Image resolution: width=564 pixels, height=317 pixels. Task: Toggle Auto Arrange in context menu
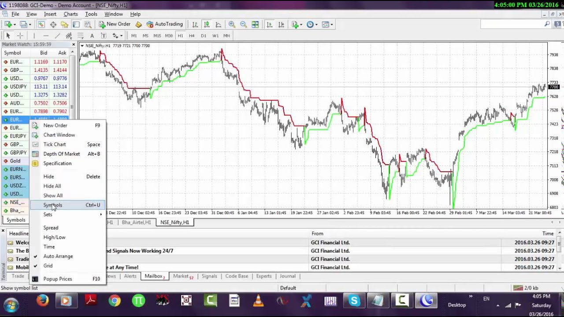tap(68, 256)
